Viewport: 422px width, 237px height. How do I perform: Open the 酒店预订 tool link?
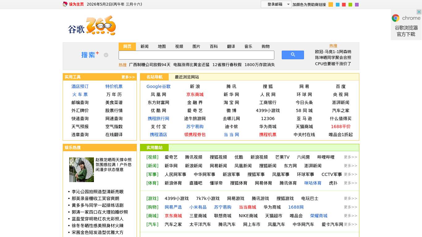(x=80, y=86)
